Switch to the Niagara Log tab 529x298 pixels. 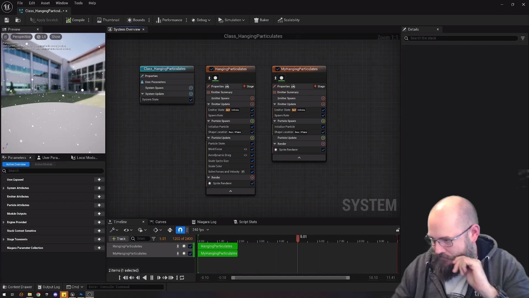point(204,222)
